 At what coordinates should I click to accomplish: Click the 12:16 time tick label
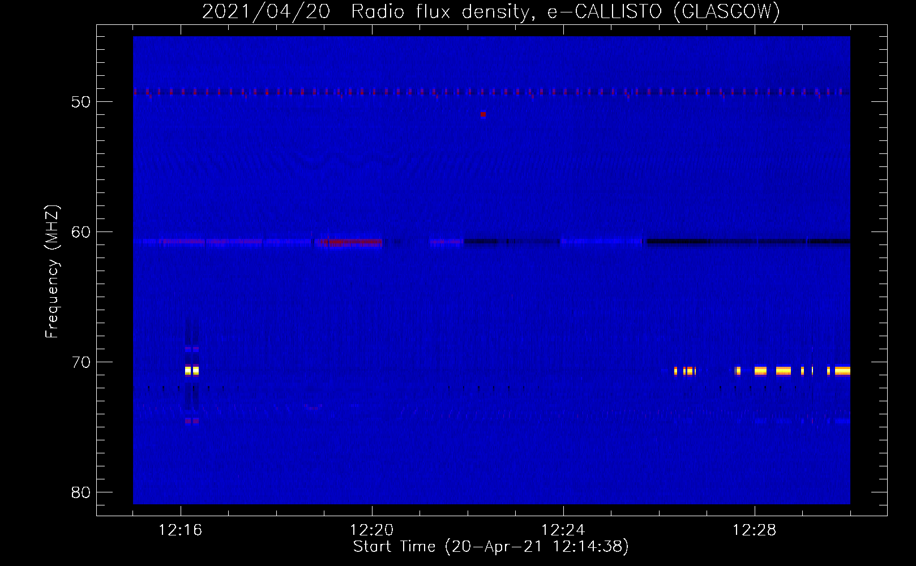click(x=180, y=530)
